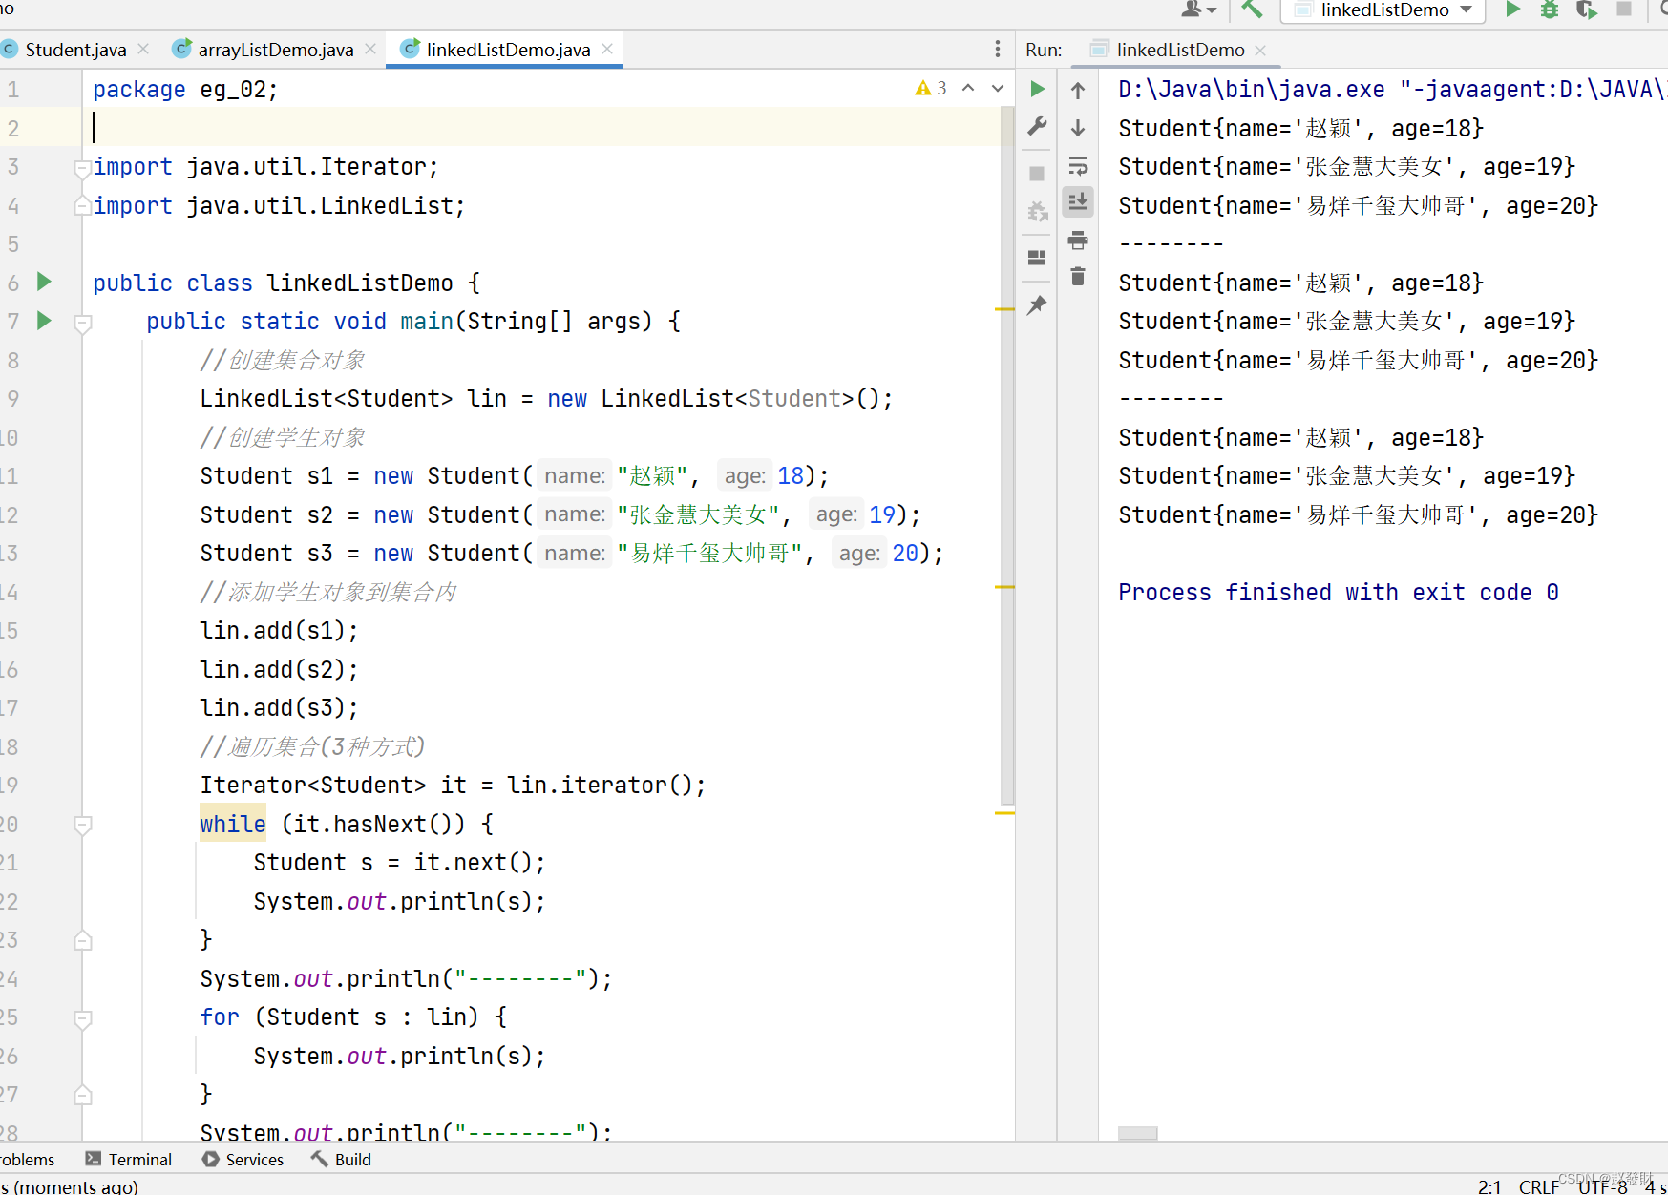
Task: Open the Services tool window
Action: [243, 1159]
